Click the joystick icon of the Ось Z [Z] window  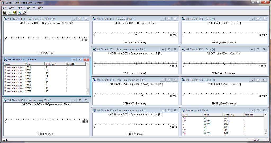(x=183, y=19)
